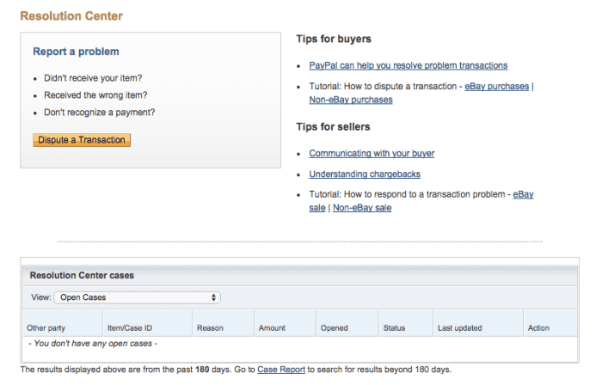Image resolution: width=602 pixels, height=385 pixels.
Task: Go to the Case Report link
Action: [281, 370]
